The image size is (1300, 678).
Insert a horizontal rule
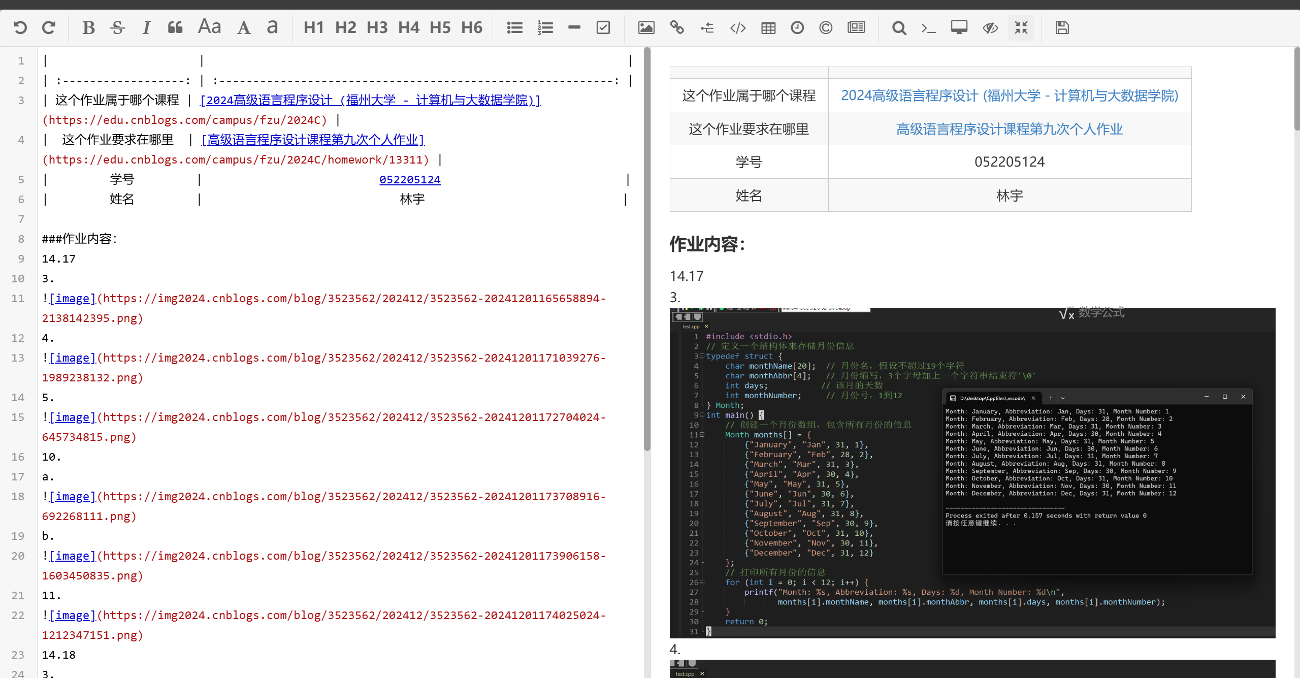574,27
